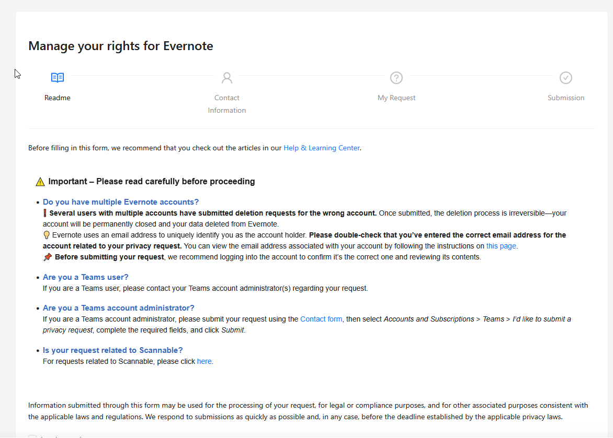Click 'Before filling in this form' sentence
The height and width of the screenshot is (438, 613).
[195, 148]
